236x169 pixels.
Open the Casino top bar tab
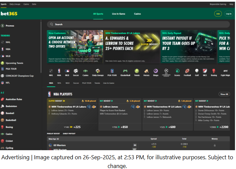[x=26, y=4]
